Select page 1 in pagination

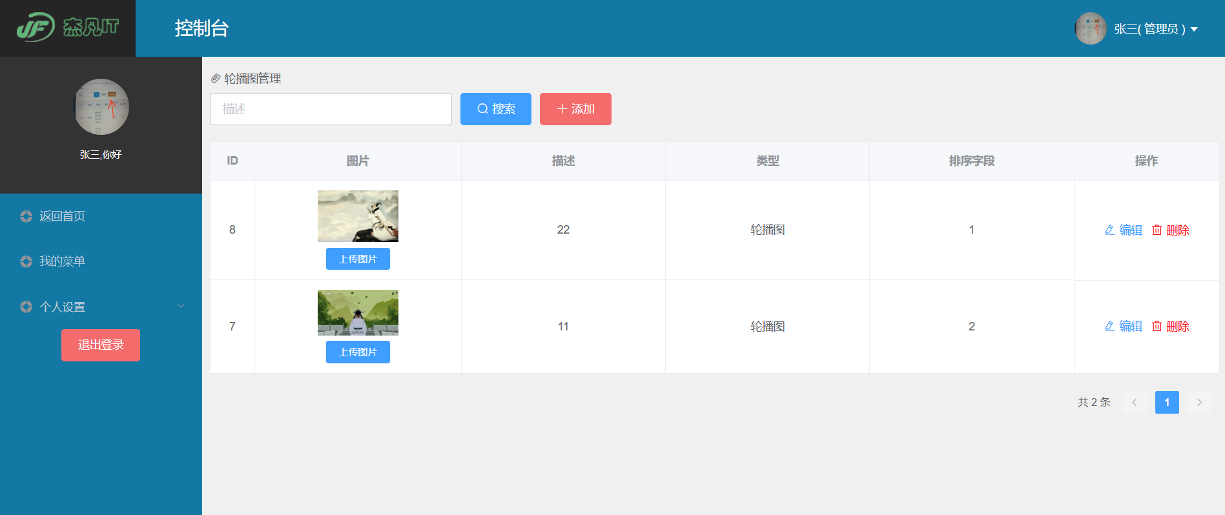coord(1167,402)
